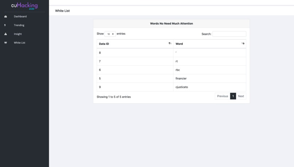Click the cuHacking 2020 logo
Viewport: 294px width, 167px height.
coord(24,6)
